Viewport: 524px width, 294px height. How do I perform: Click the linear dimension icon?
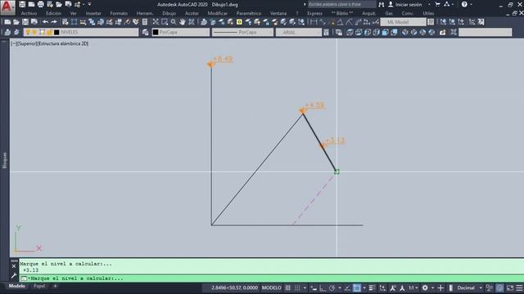(x=314, y=22)
